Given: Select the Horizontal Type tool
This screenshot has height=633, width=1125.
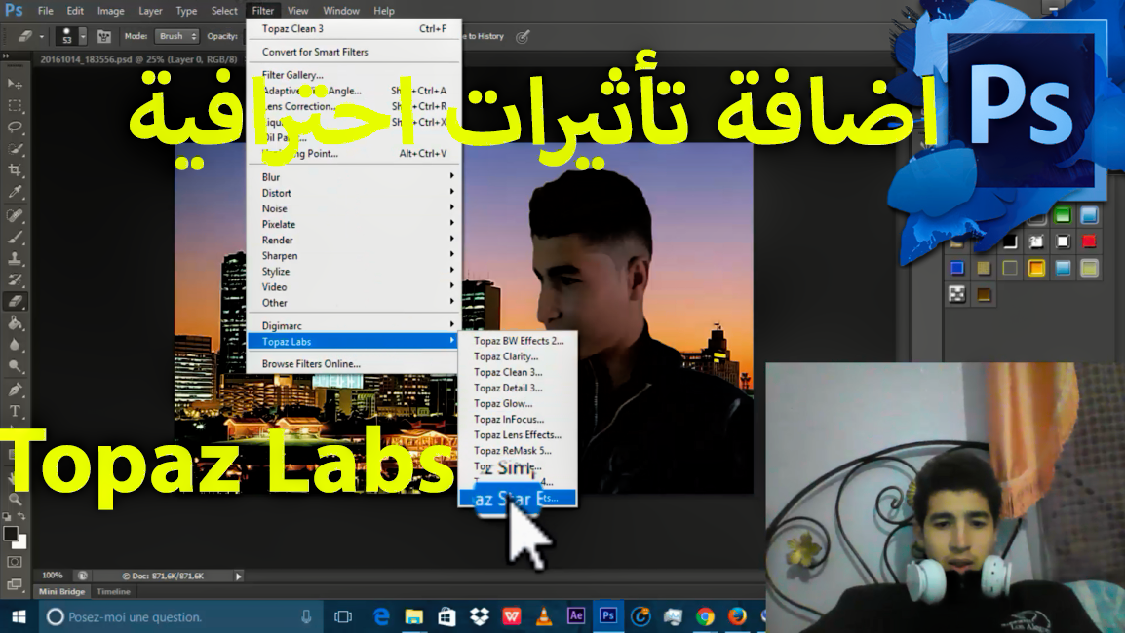Looking at the screenshot, I should coord(15,412).
